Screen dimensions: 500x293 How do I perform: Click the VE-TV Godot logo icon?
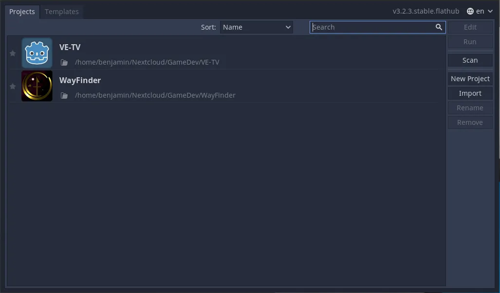[37, 53]
